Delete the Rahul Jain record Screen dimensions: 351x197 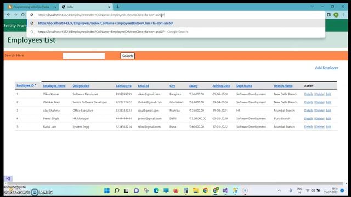(319, 126)
